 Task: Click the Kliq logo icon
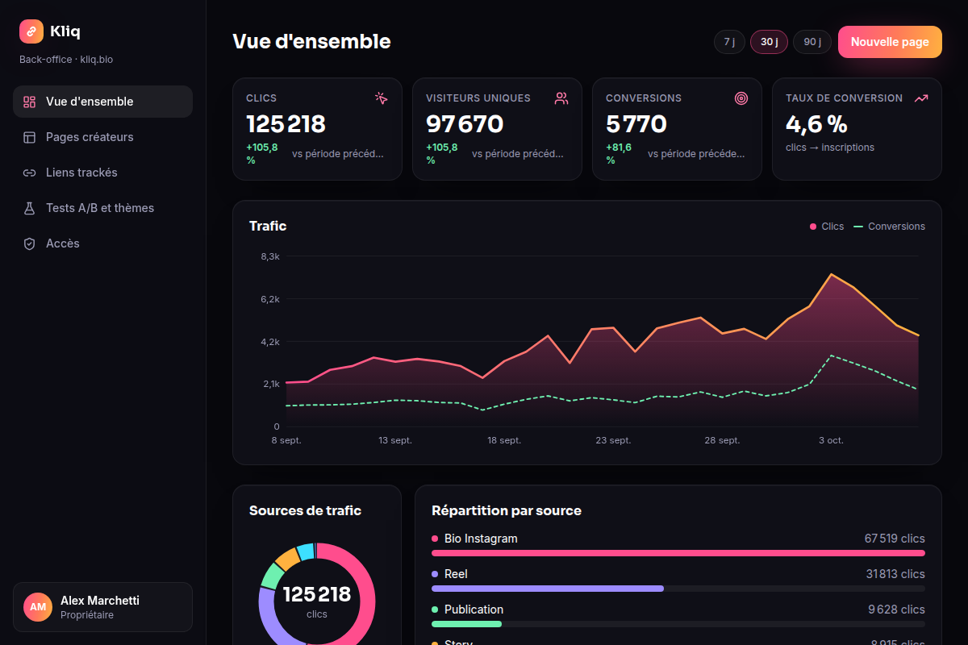pyautogui.click(x=31, y=31)
